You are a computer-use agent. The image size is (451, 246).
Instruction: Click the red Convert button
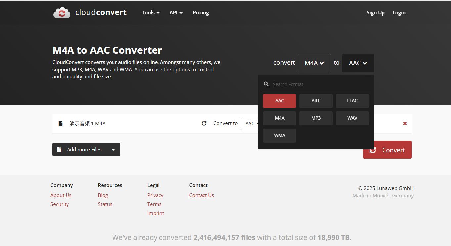387,150
